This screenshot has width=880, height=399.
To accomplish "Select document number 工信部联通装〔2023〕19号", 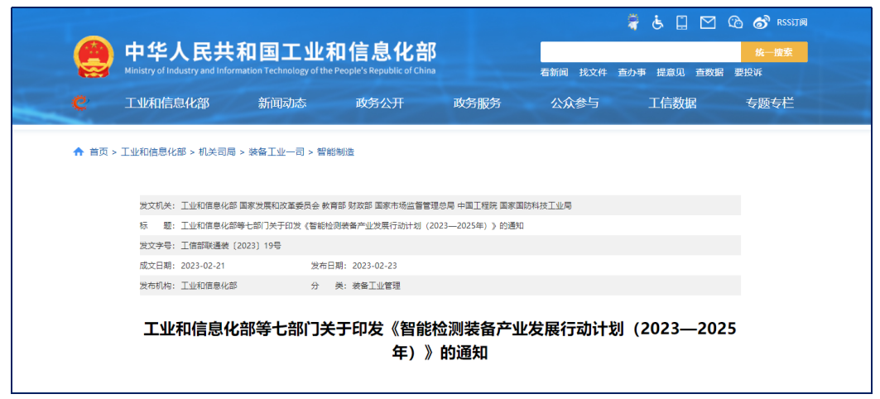I will click(231, 246).
